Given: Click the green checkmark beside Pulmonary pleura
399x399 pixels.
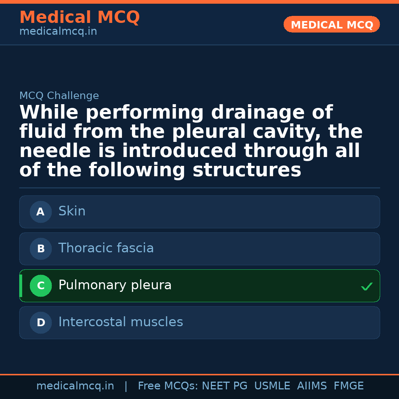Looking at the screenshot, I should click(366, 286).
